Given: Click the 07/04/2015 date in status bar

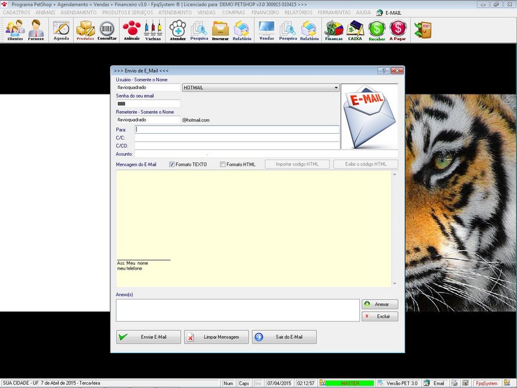Looking at the screenshot, I should [x=279, y=383].
